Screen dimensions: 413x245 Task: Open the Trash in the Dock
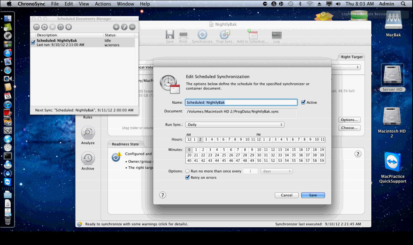click(x=8, y=220)
